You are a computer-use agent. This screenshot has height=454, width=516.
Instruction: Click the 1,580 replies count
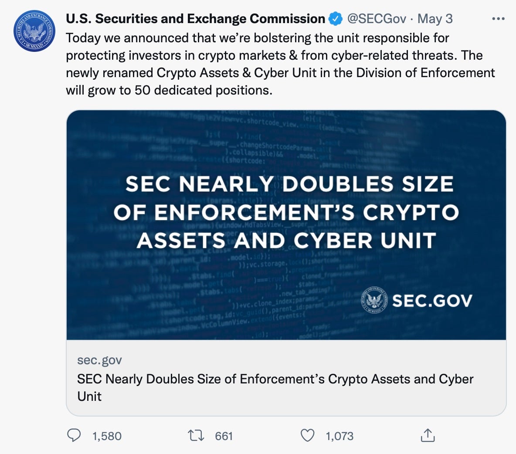107,436
